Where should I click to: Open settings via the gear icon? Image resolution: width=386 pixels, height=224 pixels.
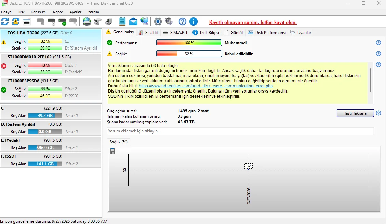158,22
